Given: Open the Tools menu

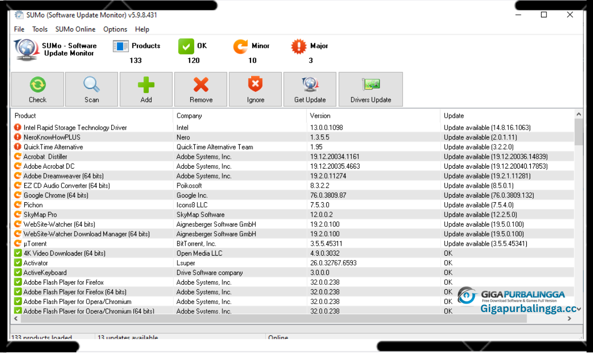Looking at the screenshot, I should pos(40,29).
